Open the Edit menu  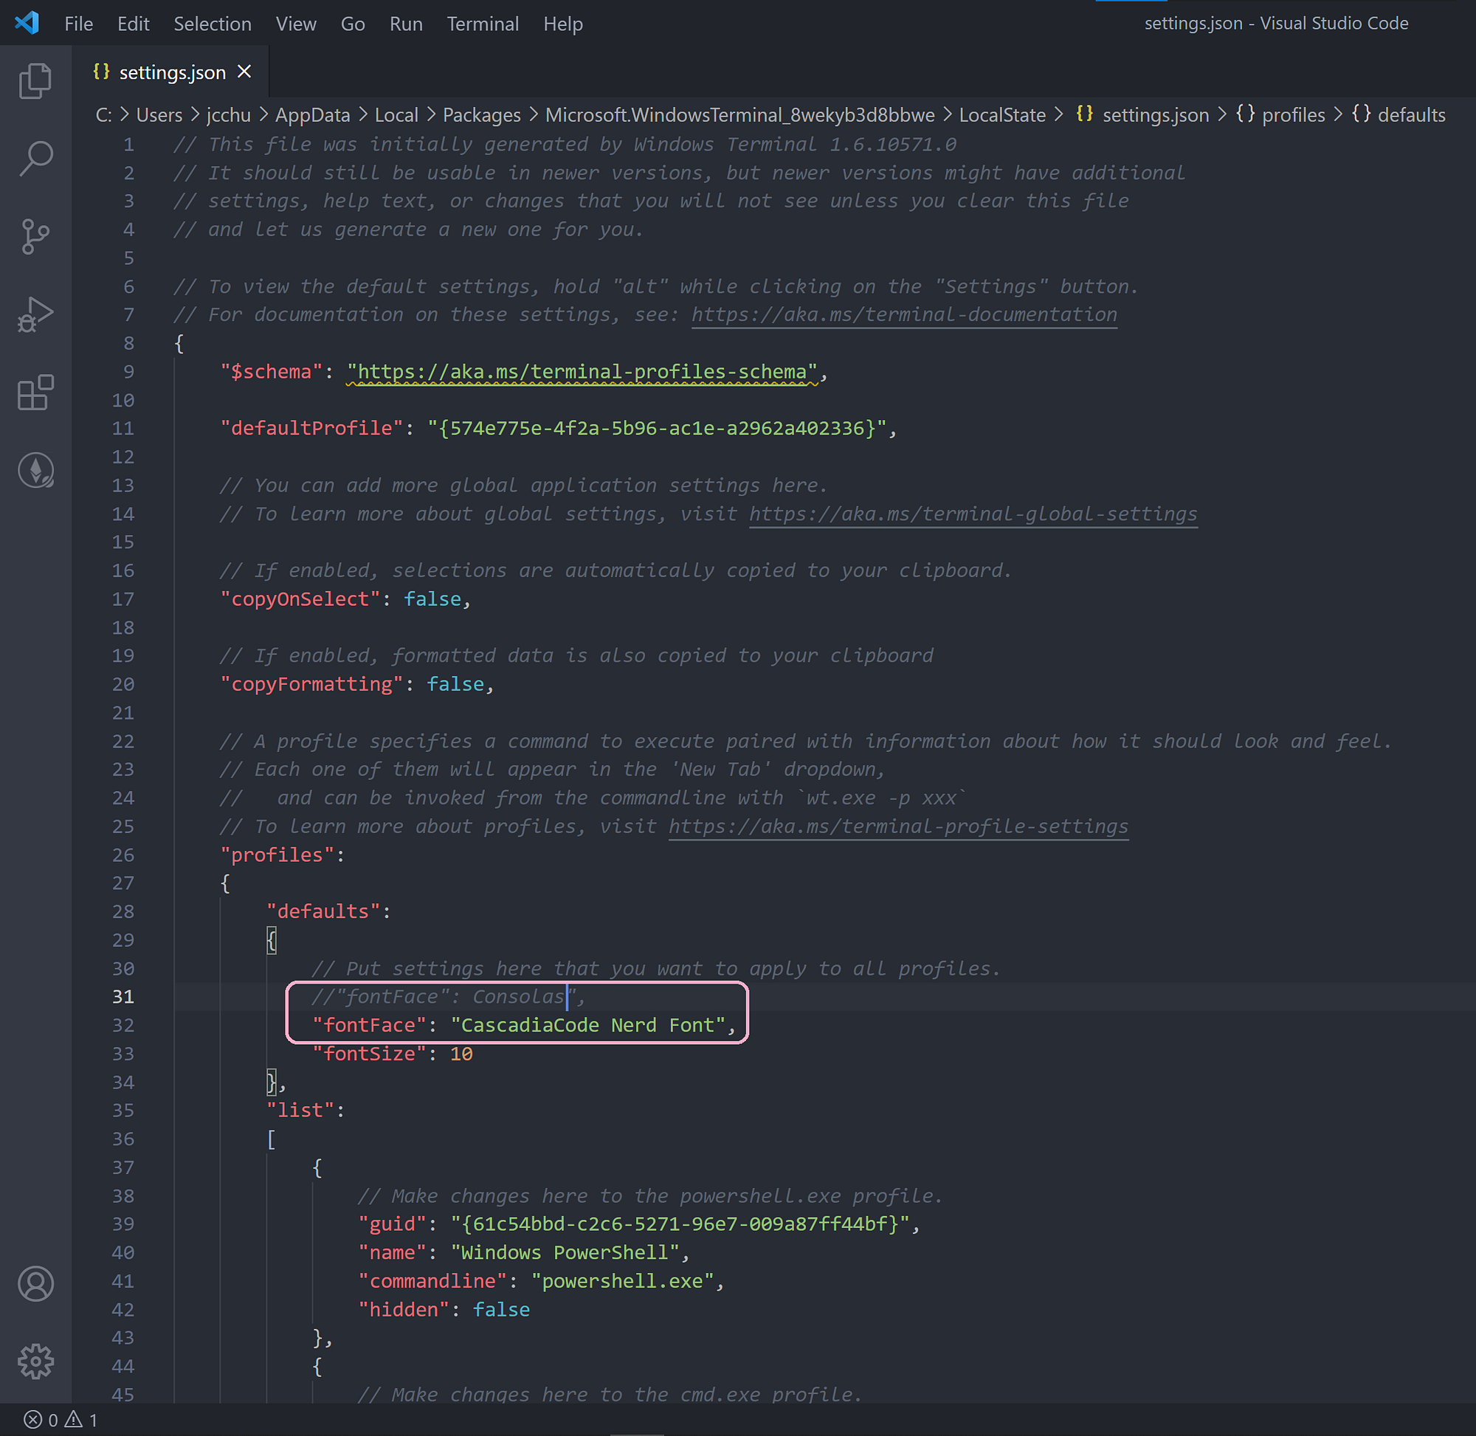click(134, 24)
